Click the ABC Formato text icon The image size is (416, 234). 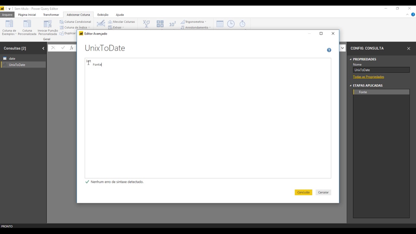(101, 24)
